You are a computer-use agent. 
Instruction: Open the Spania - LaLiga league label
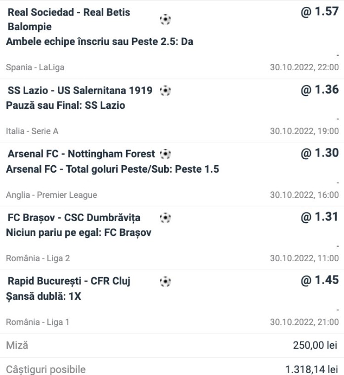point(35,67)
